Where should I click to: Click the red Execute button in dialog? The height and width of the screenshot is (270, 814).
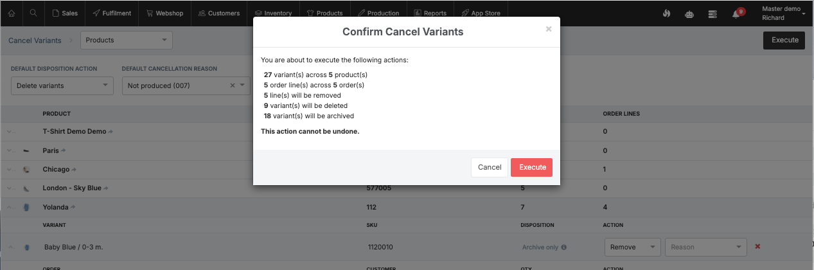coord(531,167)
